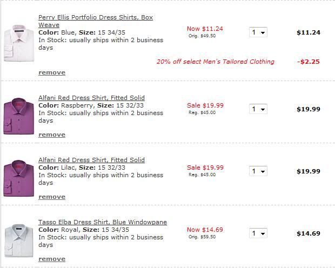Click the Now $14.69 price label
This screenshot has width=335, height=268.
(205, 230)
